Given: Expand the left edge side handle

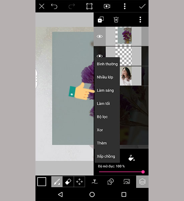Looking at the screenshot, I should point(36,79).
